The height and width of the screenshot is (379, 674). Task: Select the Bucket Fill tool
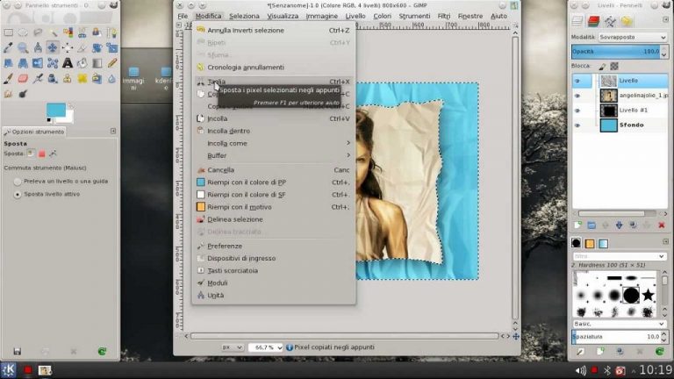pyautogui.click(x=82, y=63)
